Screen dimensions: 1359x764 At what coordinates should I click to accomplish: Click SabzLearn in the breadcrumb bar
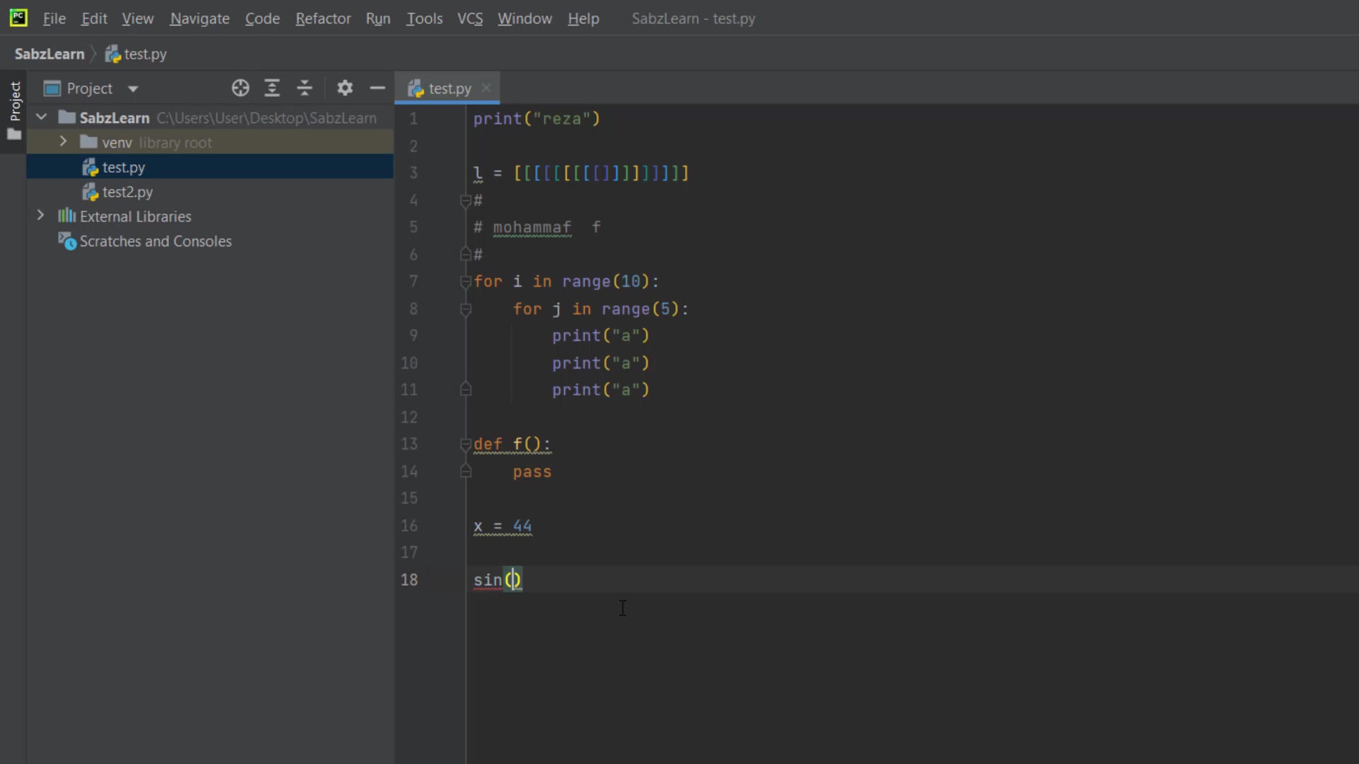(49, 54)
